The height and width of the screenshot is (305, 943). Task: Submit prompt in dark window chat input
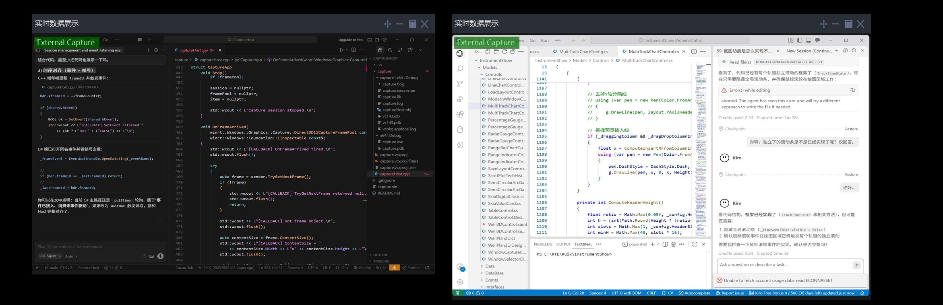[x=160, y=256]
